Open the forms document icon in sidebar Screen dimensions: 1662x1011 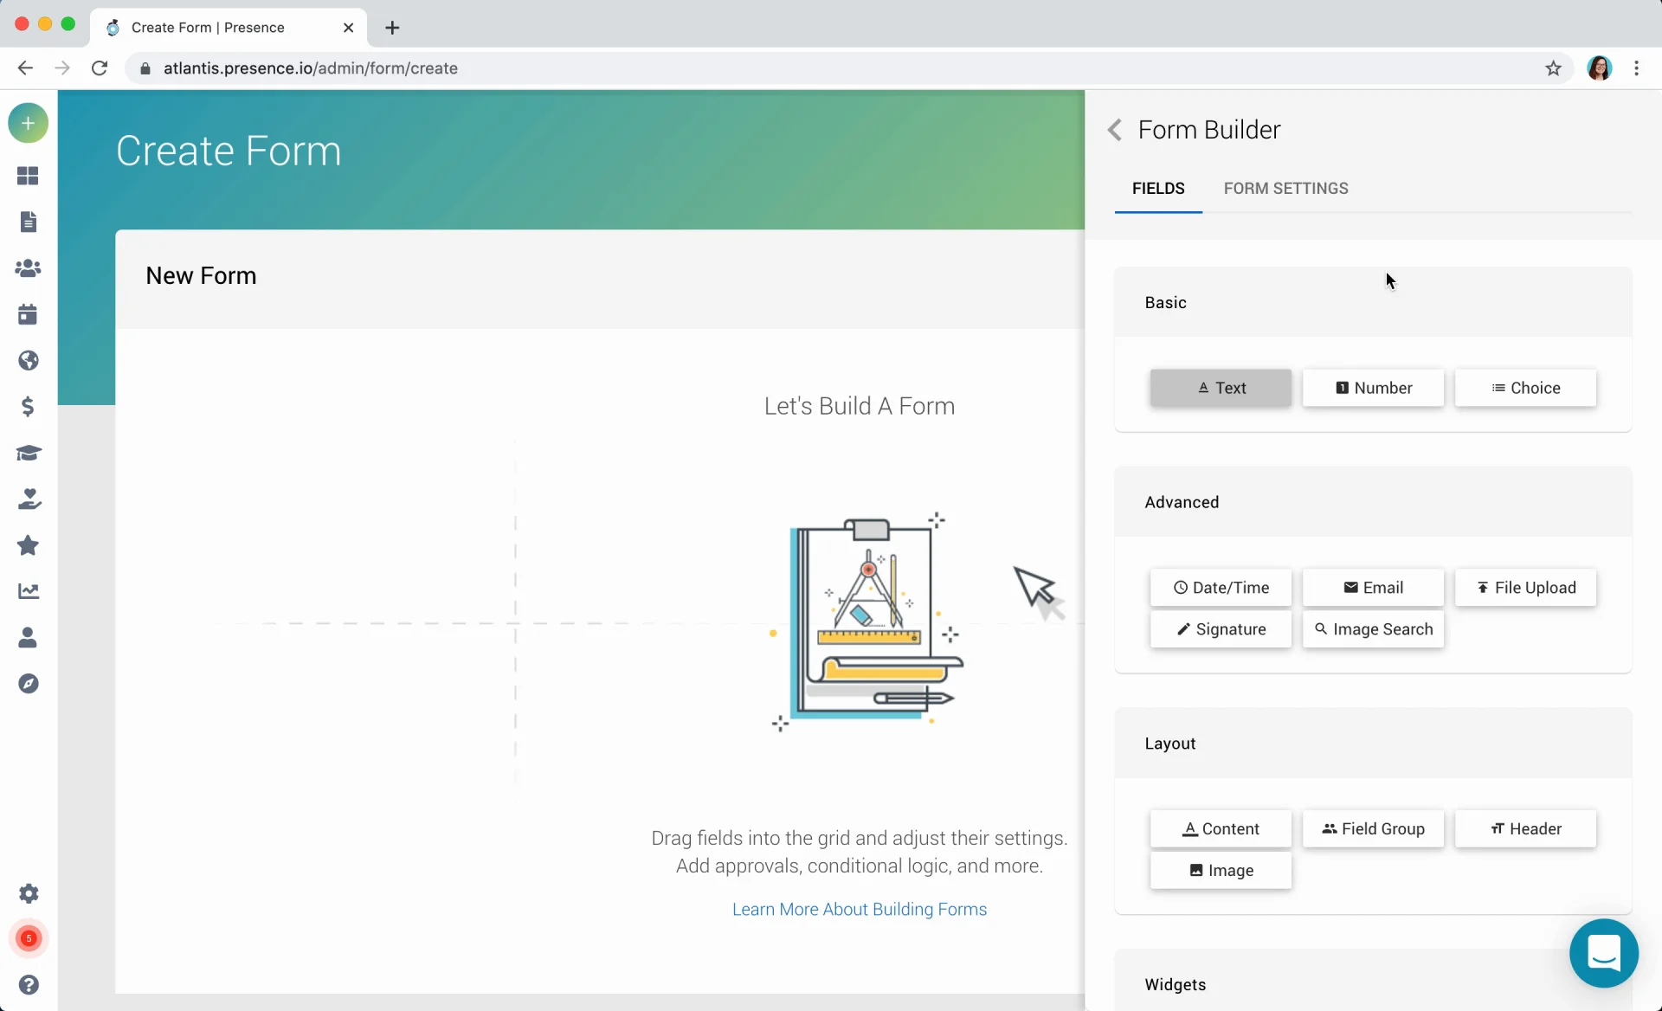(x=28, y=222)
